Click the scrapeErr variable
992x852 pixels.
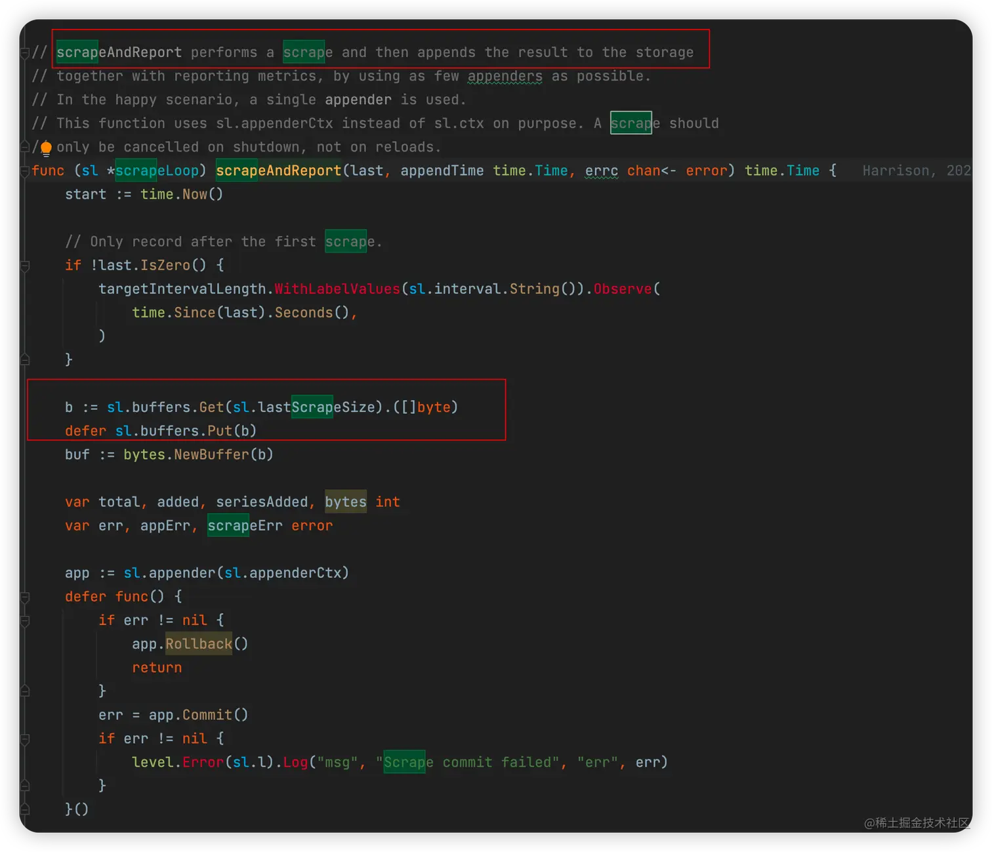245,526
